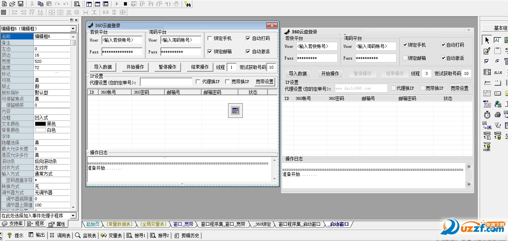
Task: Click 宽带设置 button in designer form
Action: tap(264, 82)
